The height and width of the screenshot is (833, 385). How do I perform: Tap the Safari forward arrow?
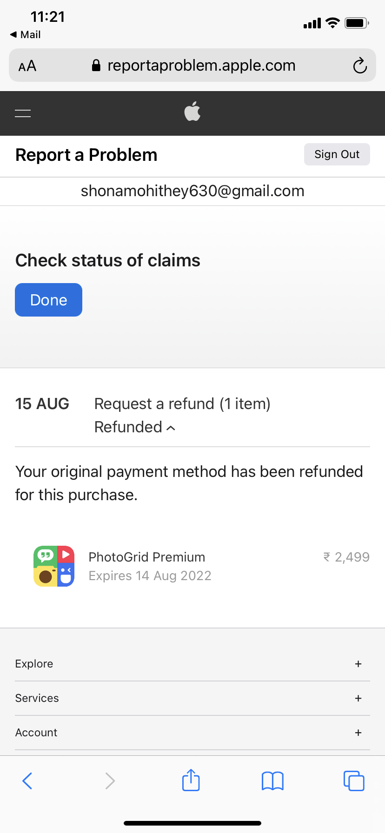[110, 781]
